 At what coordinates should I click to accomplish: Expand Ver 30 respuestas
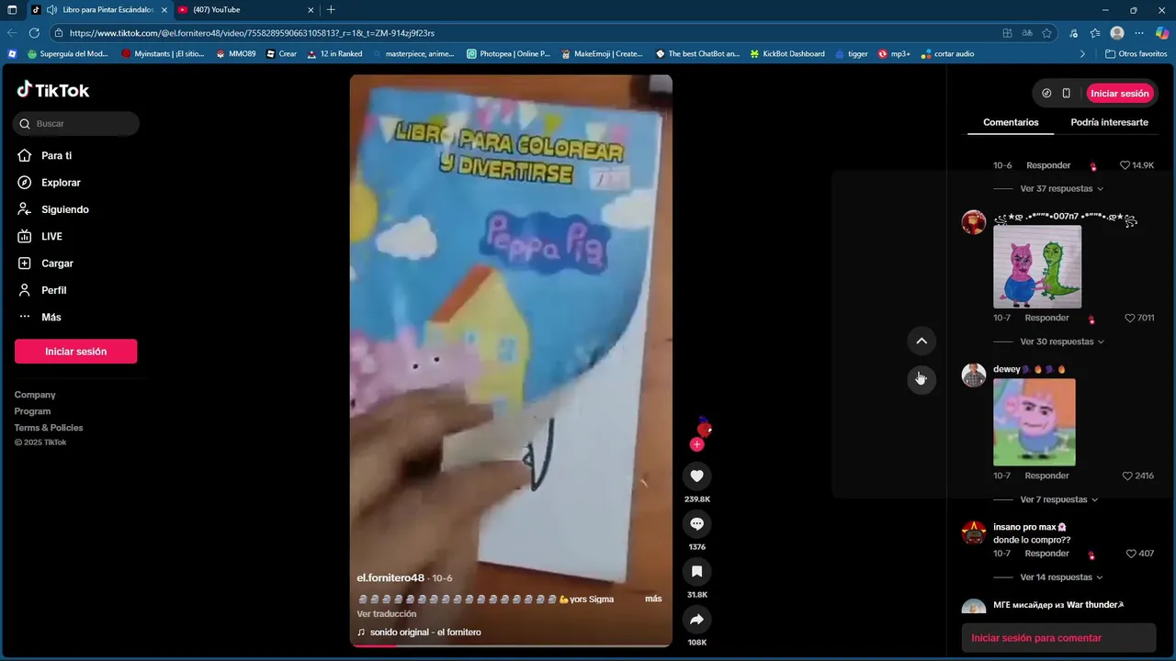click(1061, 342)
